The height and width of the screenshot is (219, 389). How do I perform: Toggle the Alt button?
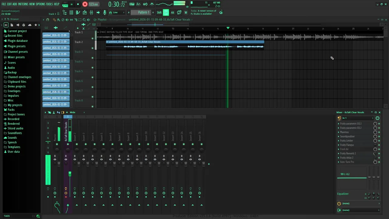click(x=172, y=12)
